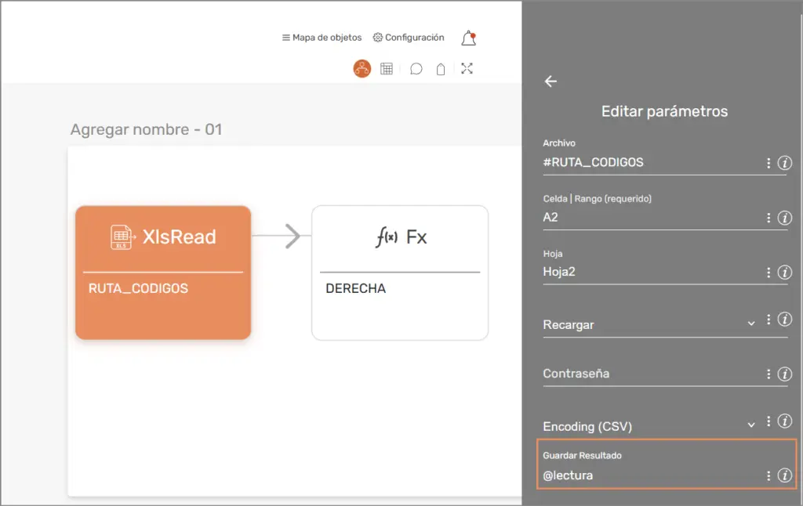Viewport: 803px width, 506px height.
Task: Open three-dot options for Contraseña field
Action: pos(768,374)
